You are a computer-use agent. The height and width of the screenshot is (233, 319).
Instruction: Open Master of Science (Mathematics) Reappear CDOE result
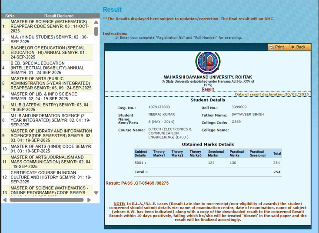tap(47, 26)
